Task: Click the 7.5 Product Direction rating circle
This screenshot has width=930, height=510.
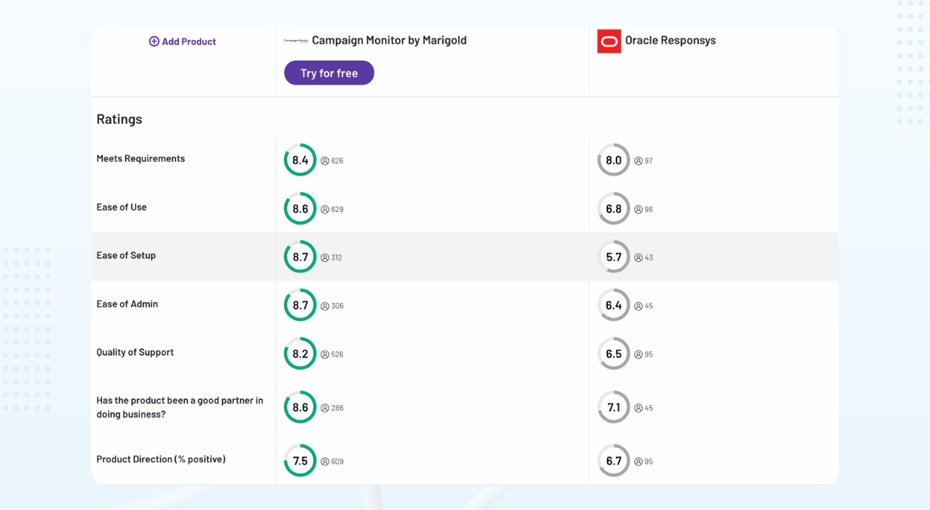Action: coord(300,461)
